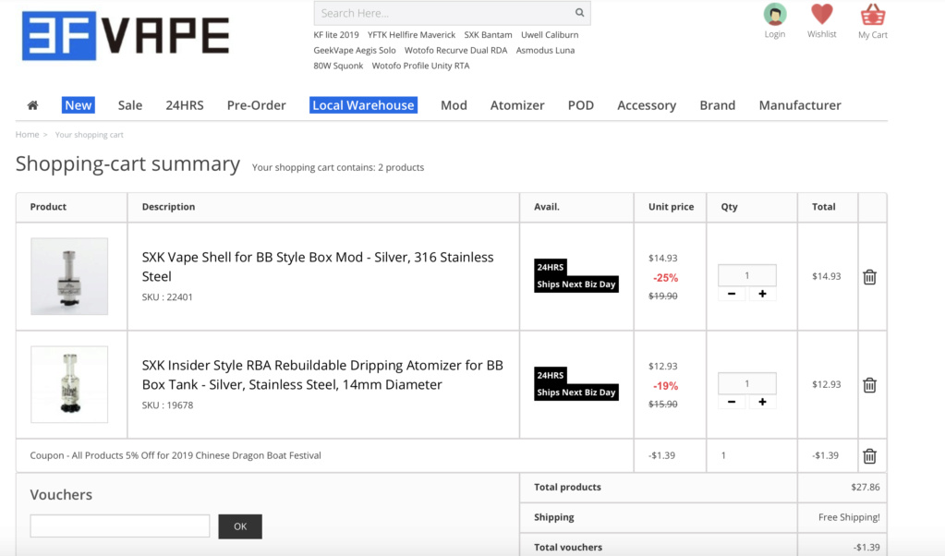Click the Home icon in navigation bar

tap(32, 105)
